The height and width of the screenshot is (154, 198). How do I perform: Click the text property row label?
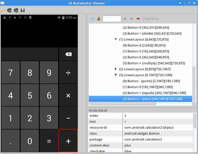point(92,122)
